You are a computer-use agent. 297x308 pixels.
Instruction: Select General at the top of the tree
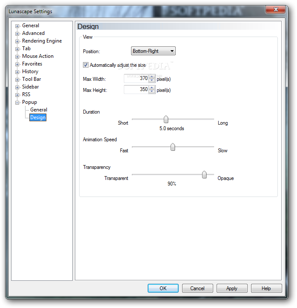coord(31,26)
